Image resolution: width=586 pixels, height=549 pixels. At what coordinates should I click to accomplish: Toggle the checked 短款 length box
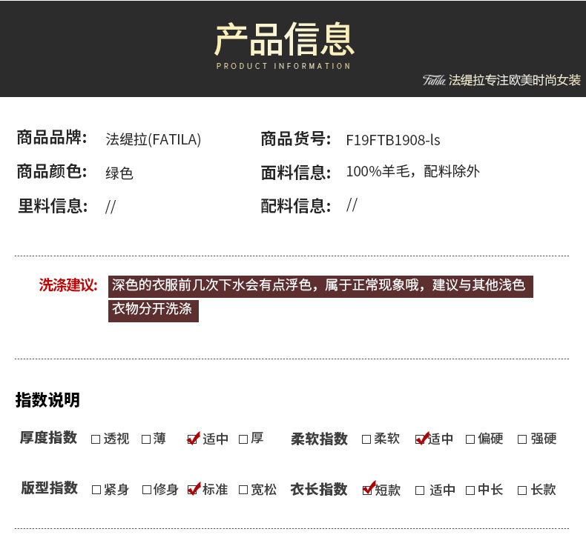[x=367, y=490]
